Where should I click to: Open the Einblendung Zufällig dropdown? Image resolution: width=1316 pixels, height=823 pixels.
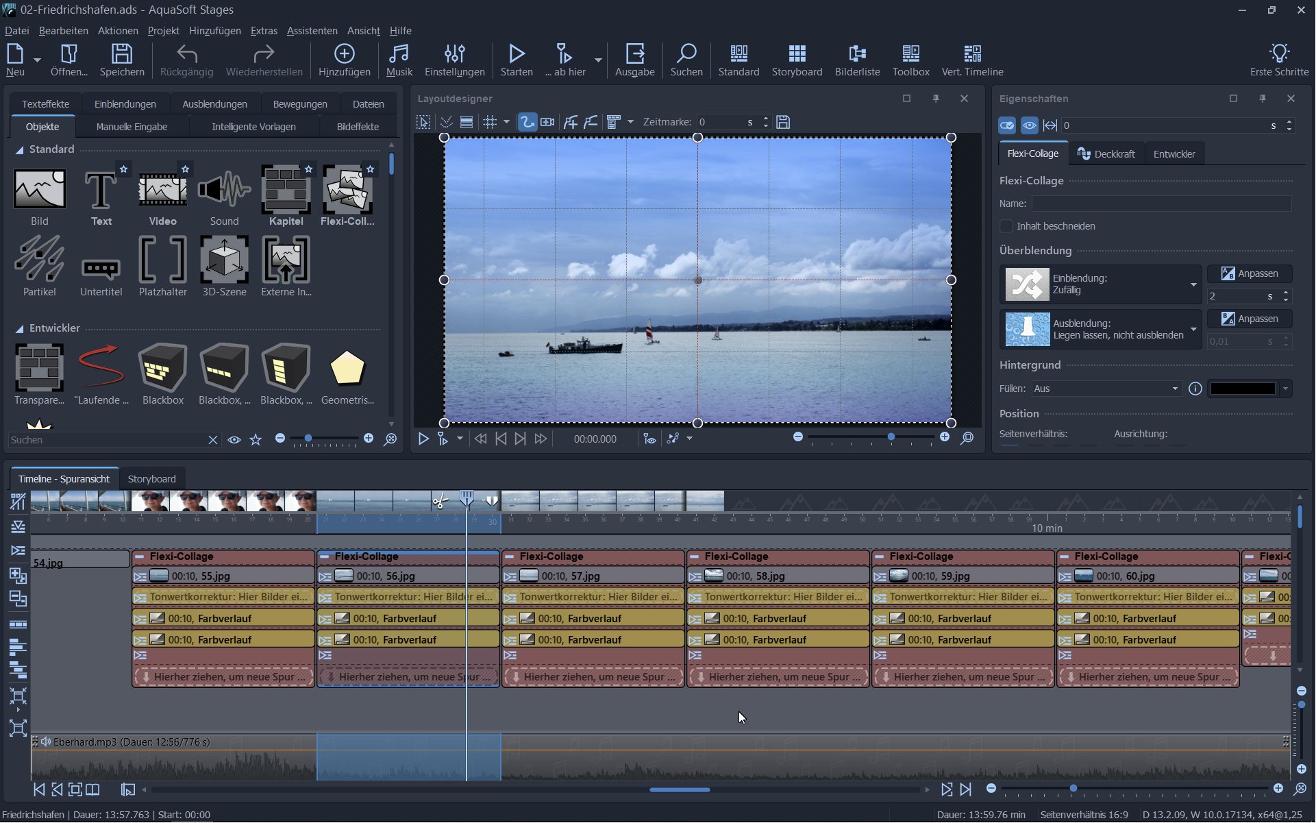click(1193, 284)
